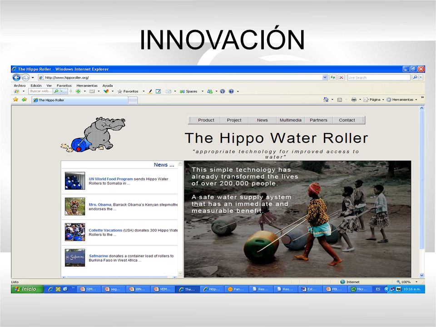Open the Safmarine news link

99,256
